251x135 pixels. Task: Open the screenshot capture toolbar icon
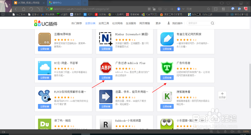216,9
